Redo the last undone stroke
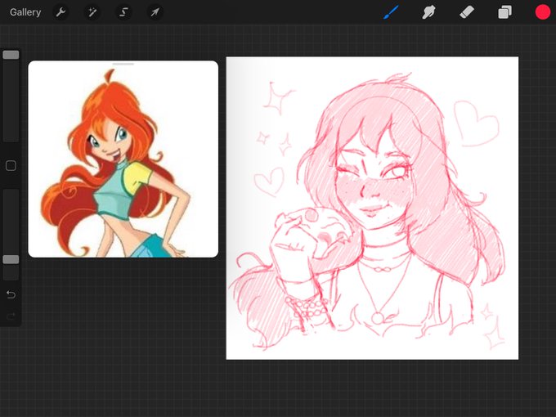 [x=11, y=316]
